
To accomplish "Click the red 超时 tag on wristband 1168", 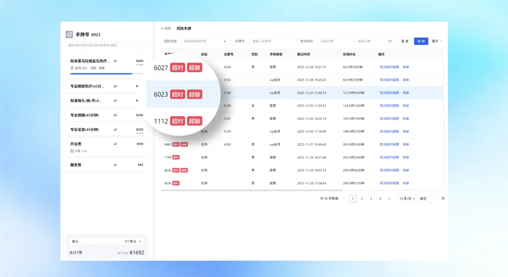I will [176, 157].
